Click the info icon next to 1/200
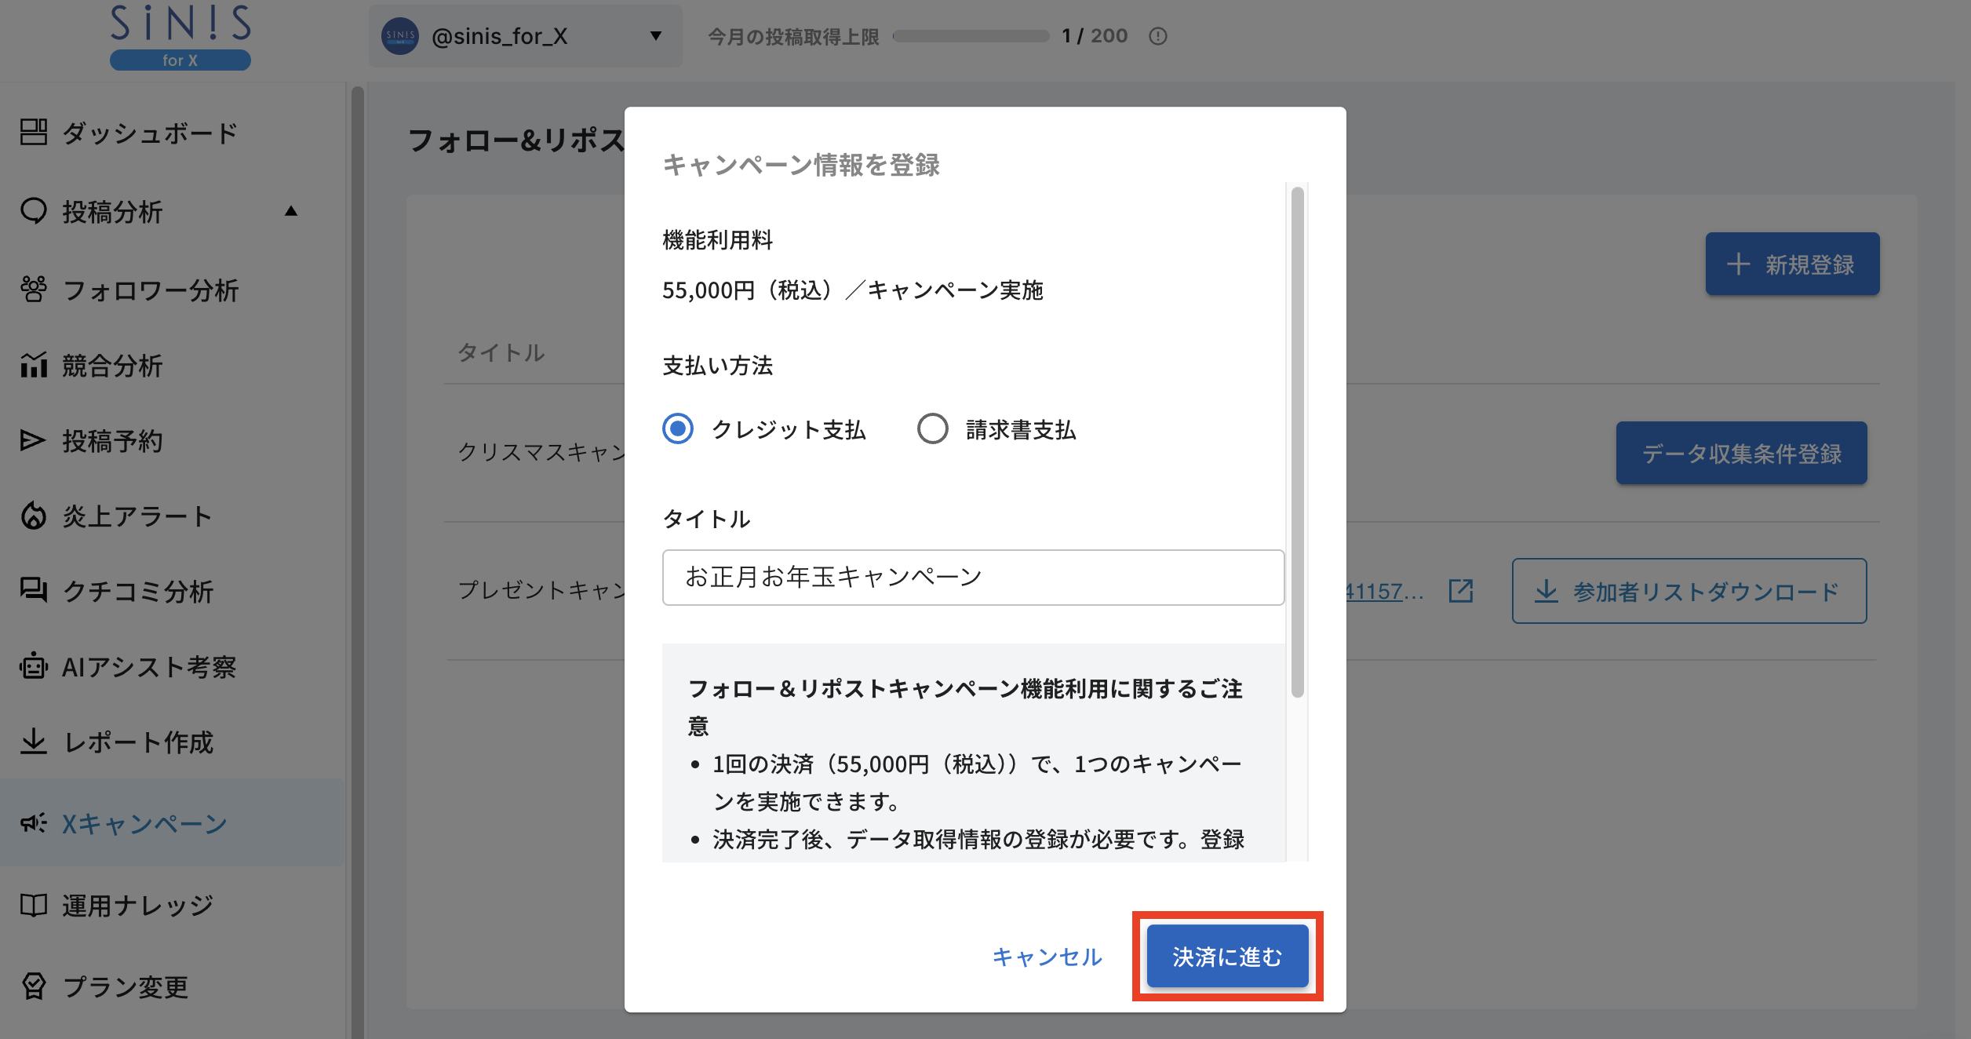 [x=1159, y=35]
